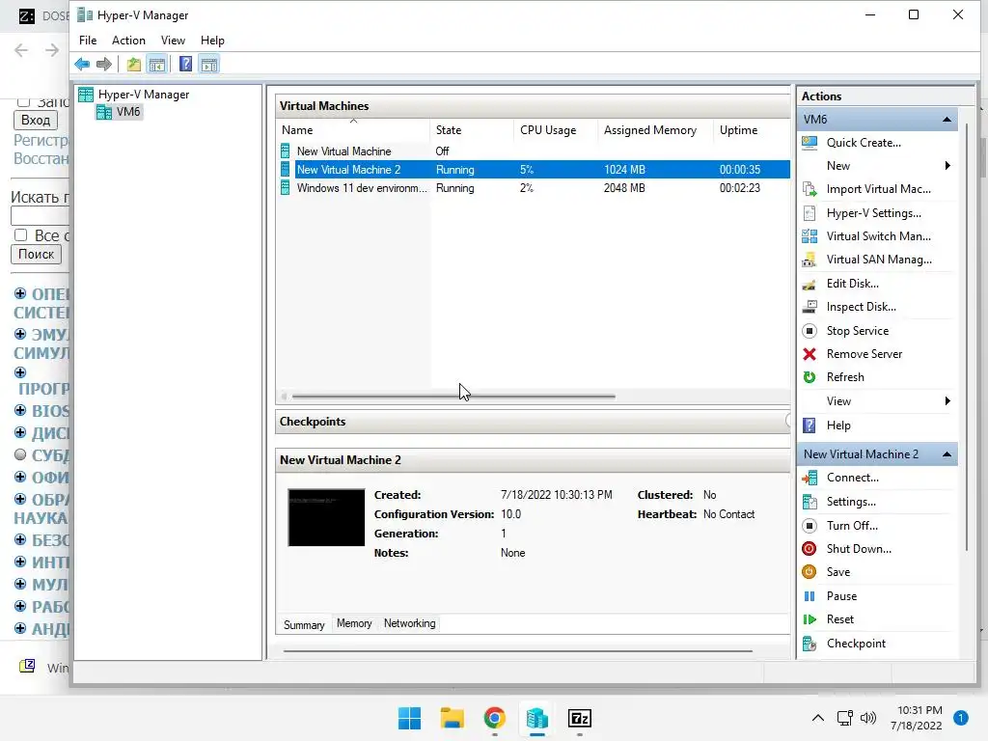This screenshot has width=988, height=741.
Task: Open the View menu
Action: [x=173, y=41]
